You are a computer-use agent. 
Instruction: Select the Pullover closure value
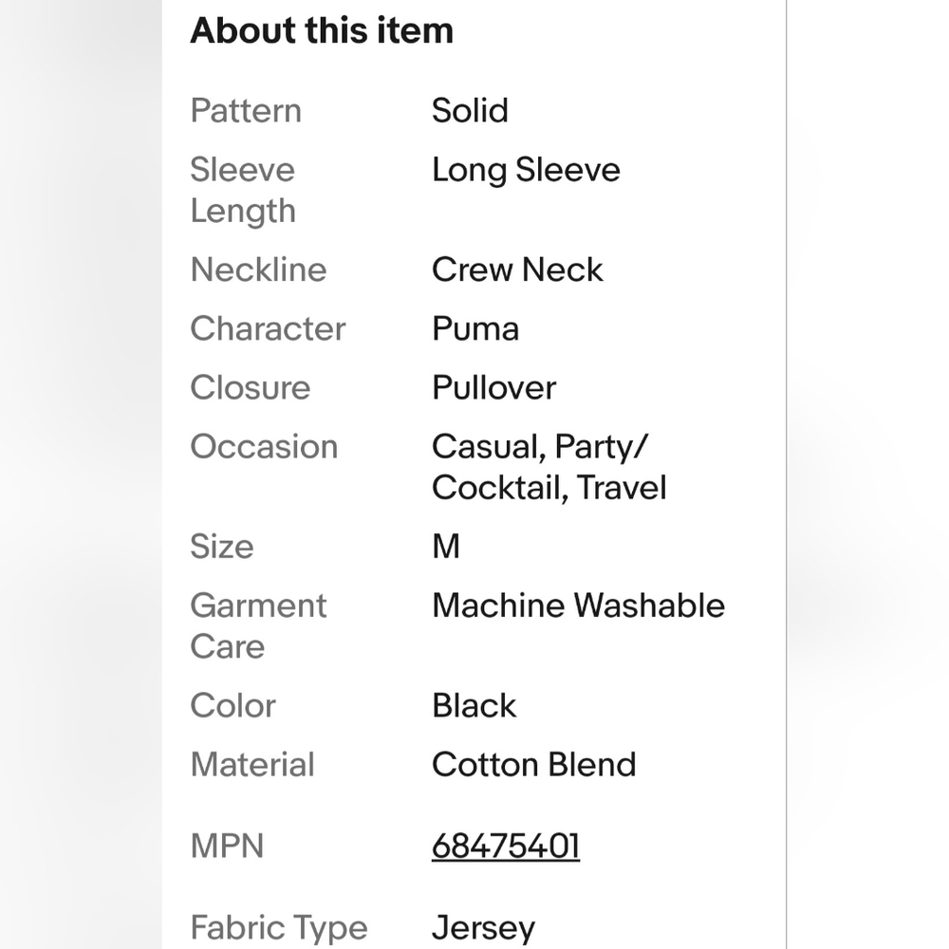coord(493,387)
